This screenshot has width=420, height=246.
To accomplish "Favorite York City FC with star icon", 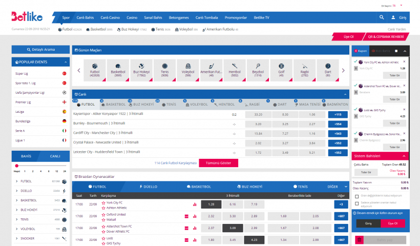I will coord(103,203).
